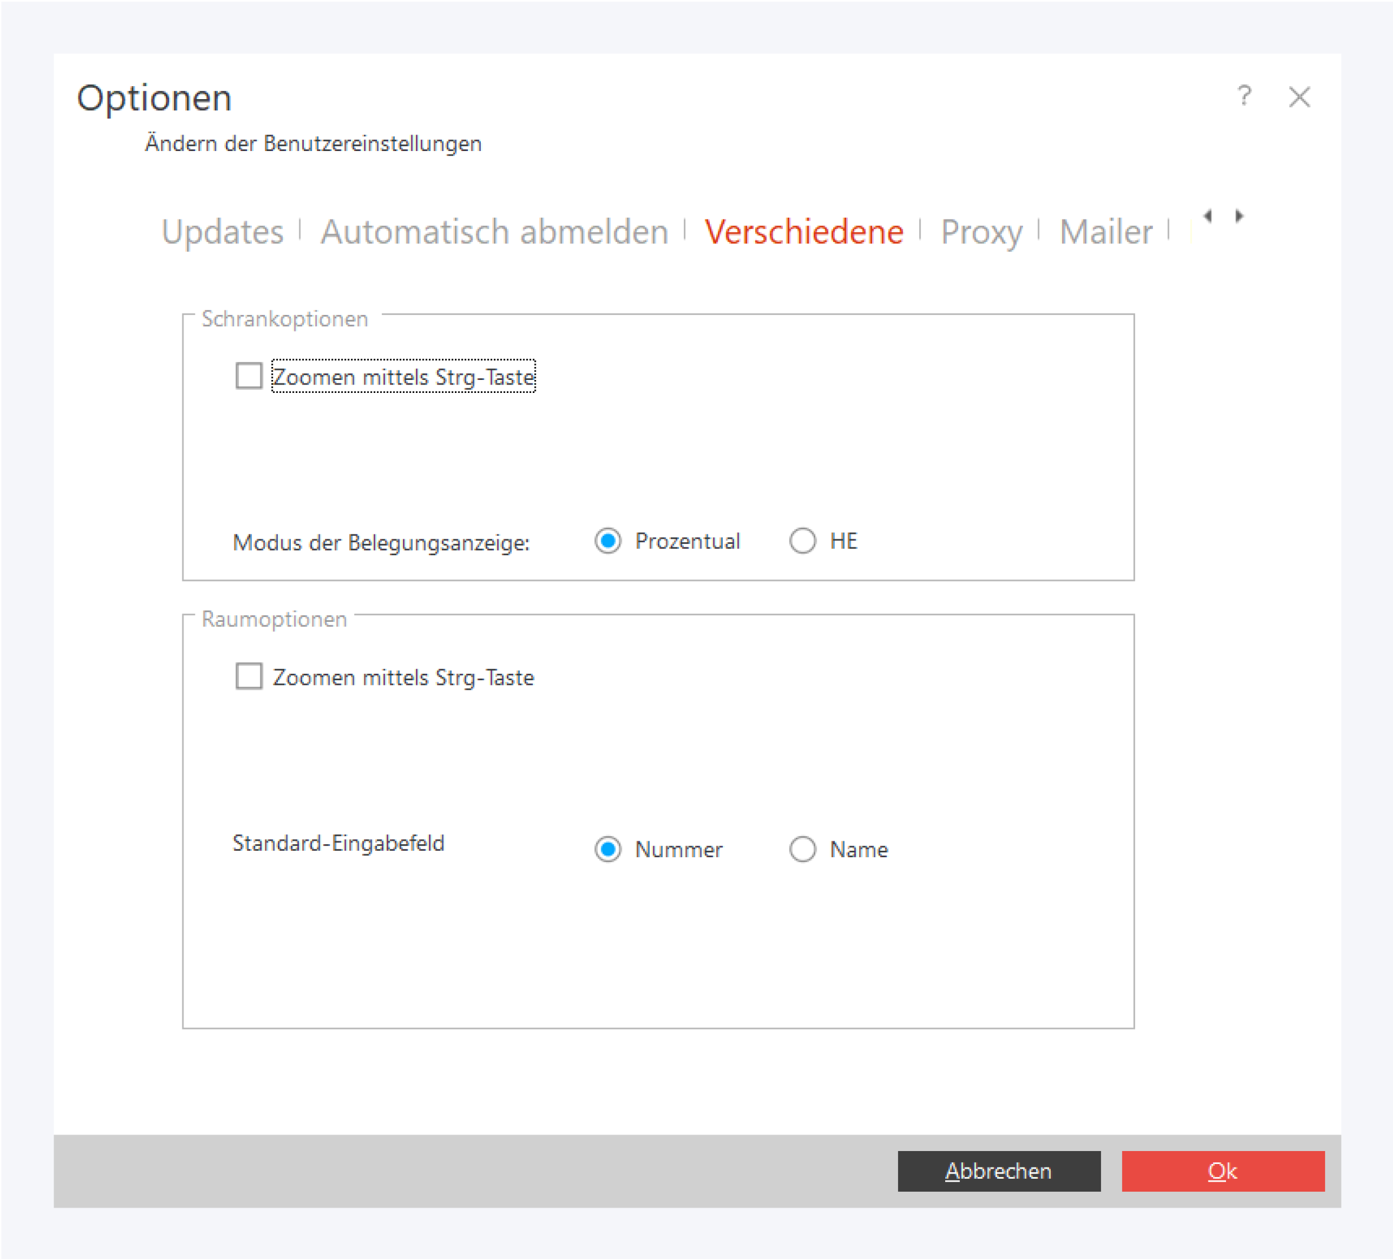Click the Zoomen mittels Strg-Taste label in Schrankoptionen

click(x=403, y=376)
